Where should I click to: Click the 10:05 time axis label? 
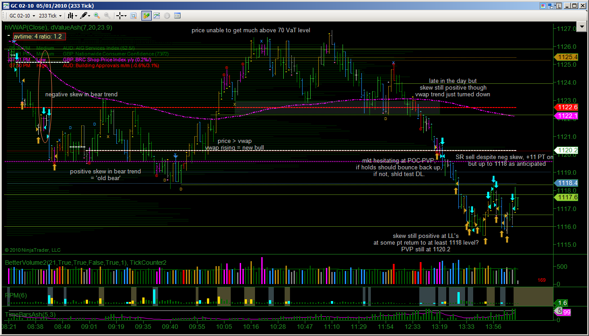point(224,327)
